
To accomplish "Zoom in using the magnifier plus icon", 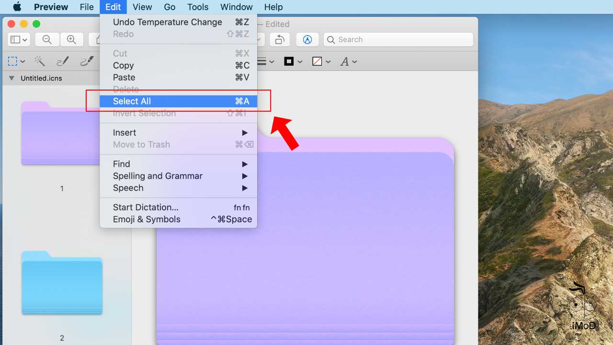I will click(71, 40).
